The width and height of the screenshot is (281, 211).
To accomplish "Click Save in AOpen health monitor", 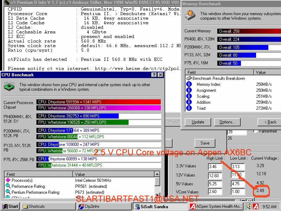I will [205, 143].
